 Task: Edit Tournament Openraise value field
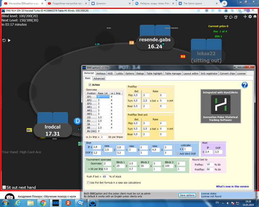tap(107, 163)
